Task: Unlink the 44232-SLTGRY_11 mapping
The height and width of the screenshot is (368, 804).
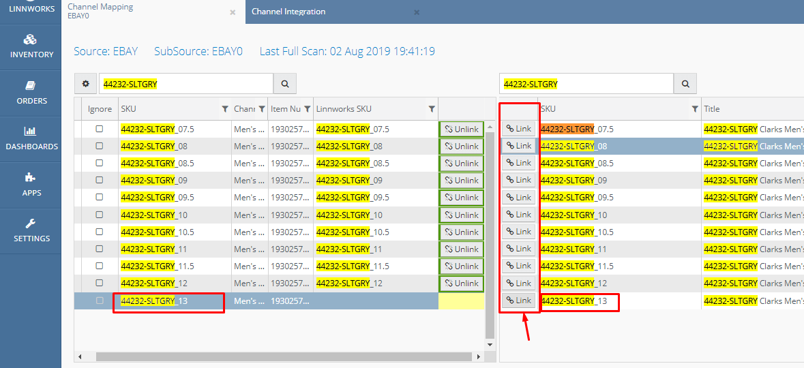Action: (x=462, y=249)
